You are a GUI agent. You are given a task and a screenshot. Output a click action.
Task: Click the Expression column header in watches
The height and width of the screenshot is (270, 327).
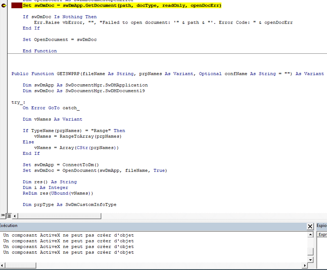322,234
